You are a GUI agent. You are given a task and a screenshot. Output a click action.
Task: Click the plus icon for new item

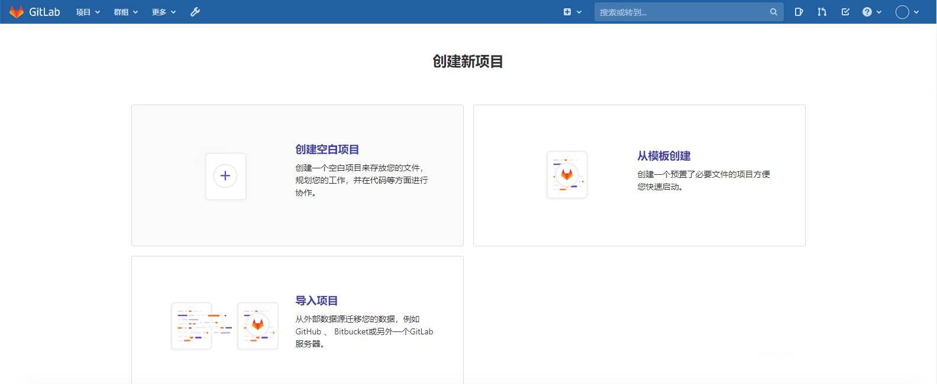567,12
